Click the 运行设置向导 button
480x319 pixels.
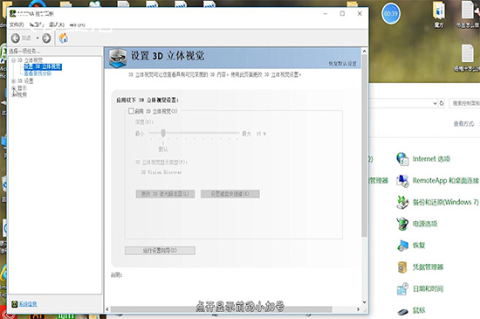[160, 250]
